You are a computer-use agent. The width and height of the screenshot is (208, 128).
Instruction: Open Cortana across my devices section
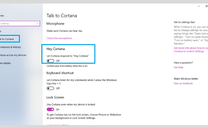(13, 55)
